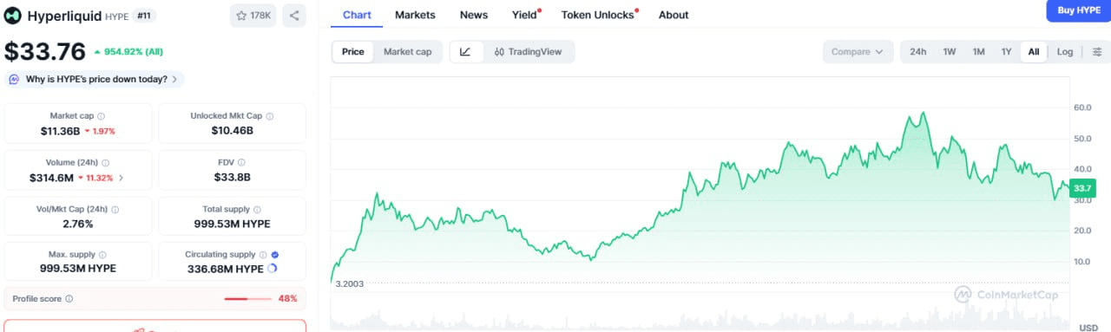The image size is (1111, 332).
Task: Click Max. supply info icon
Action: [102, 255]
